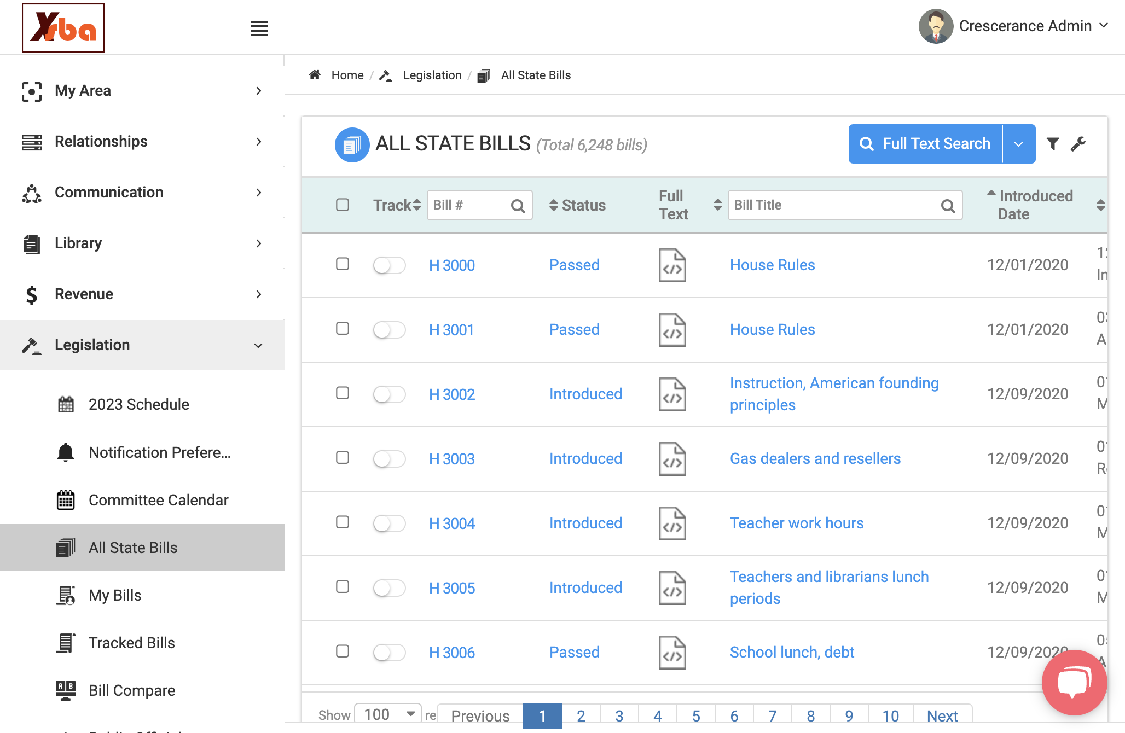
Task: Click the Bill Title search magnifier icon
Action: tap(948, 206)
